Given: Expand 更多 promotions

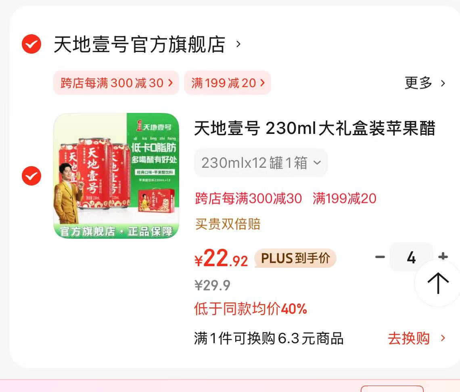Looking at the screenshot, I should click(x=424, y=83).
